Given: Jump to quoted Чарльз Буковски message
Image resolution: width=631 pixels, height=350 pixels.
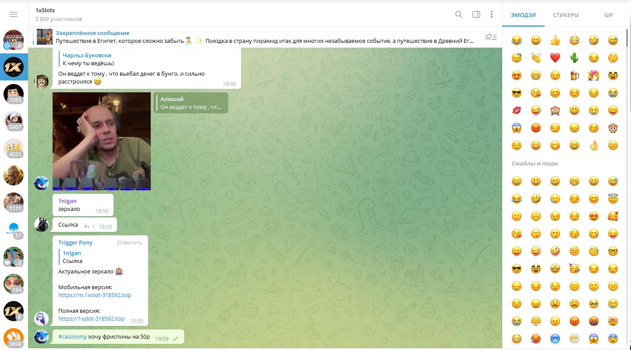Looking at the screenshot, I should pyautogui.click(x=147, y=59).
